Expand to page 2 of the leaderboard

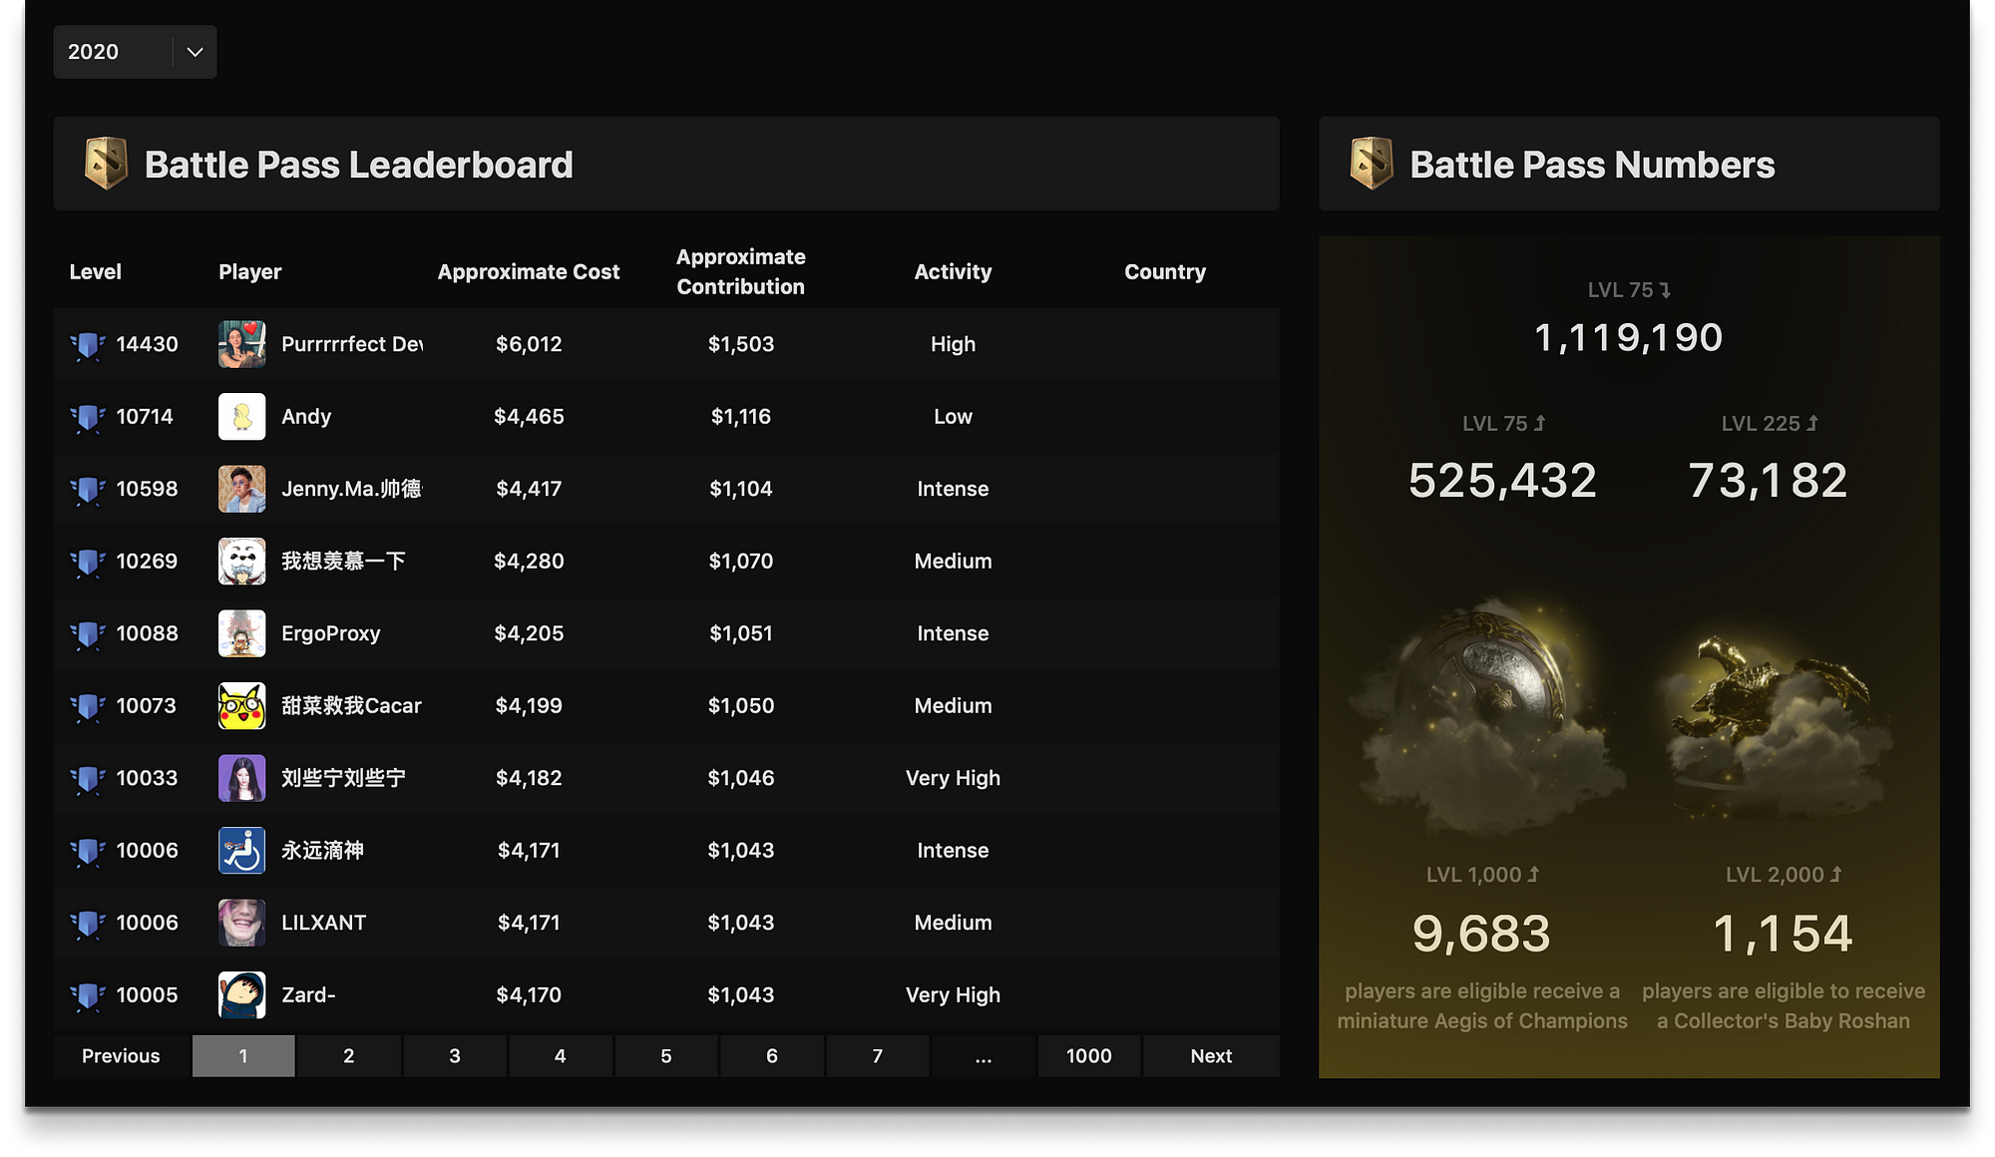(347, 1053)
